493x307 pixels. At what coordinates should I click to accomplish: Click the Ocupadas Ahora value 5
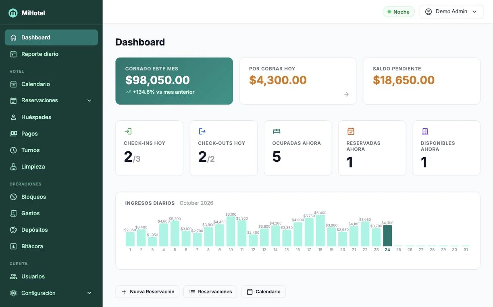point(277,157)
